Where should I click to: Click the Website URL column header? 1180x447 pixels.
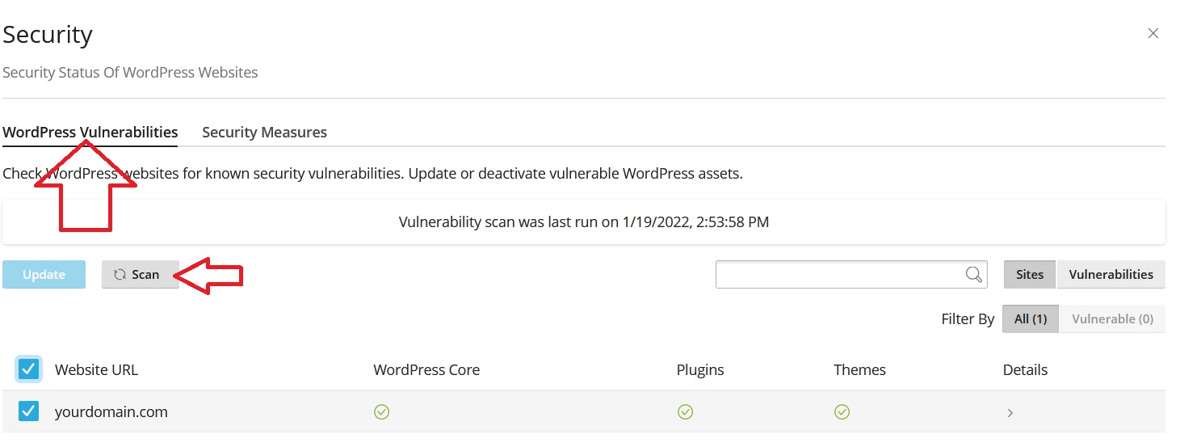click(96, 370)
